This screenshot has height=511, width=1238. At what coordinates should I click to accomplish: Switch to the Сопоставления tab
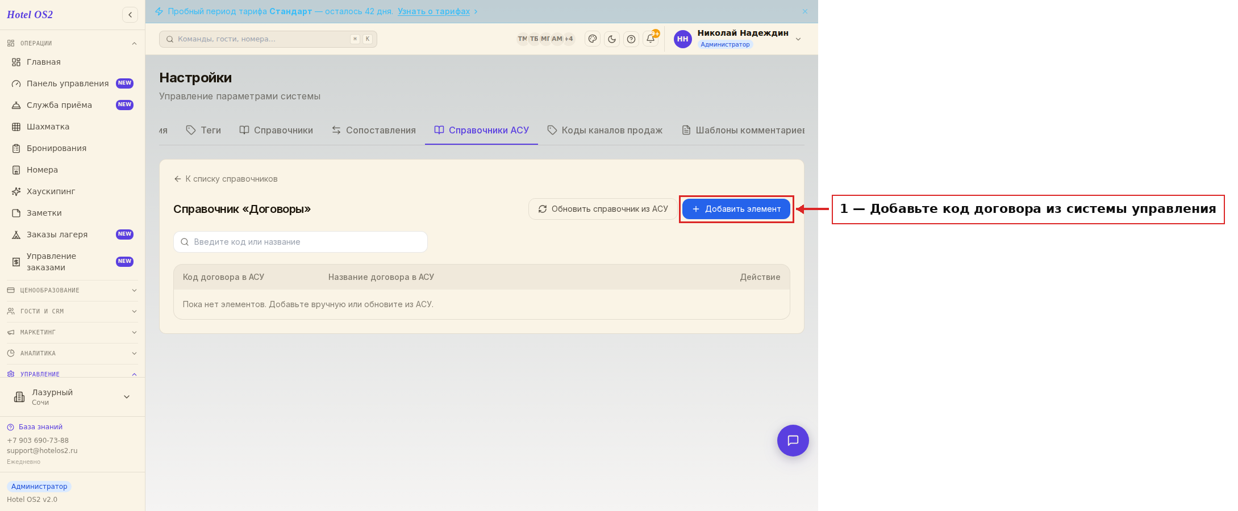point(374,130)
